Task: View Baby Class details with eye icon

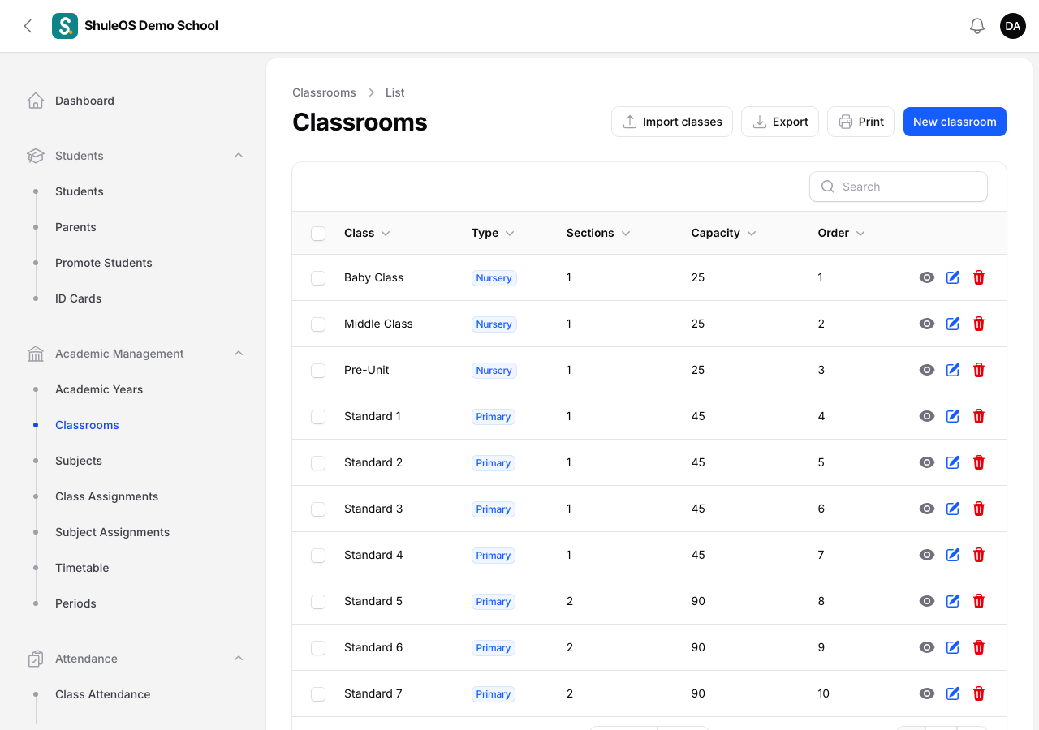Action: click(927, 277)
